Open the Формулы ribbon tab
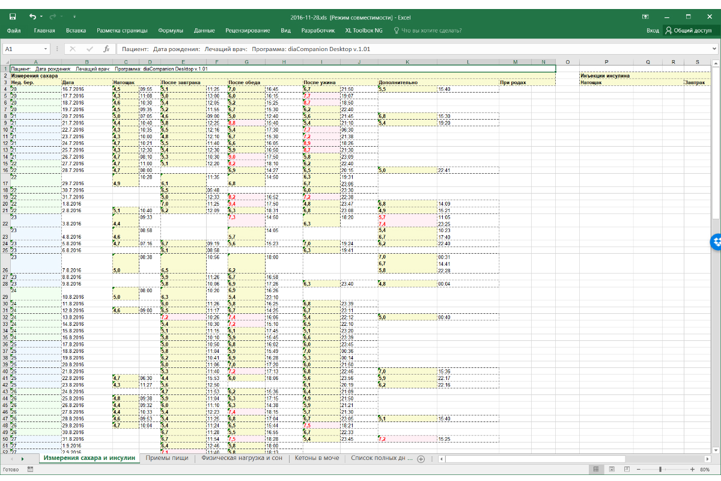Viewport: 721px width, 481px height. click(x=171, y=30)
